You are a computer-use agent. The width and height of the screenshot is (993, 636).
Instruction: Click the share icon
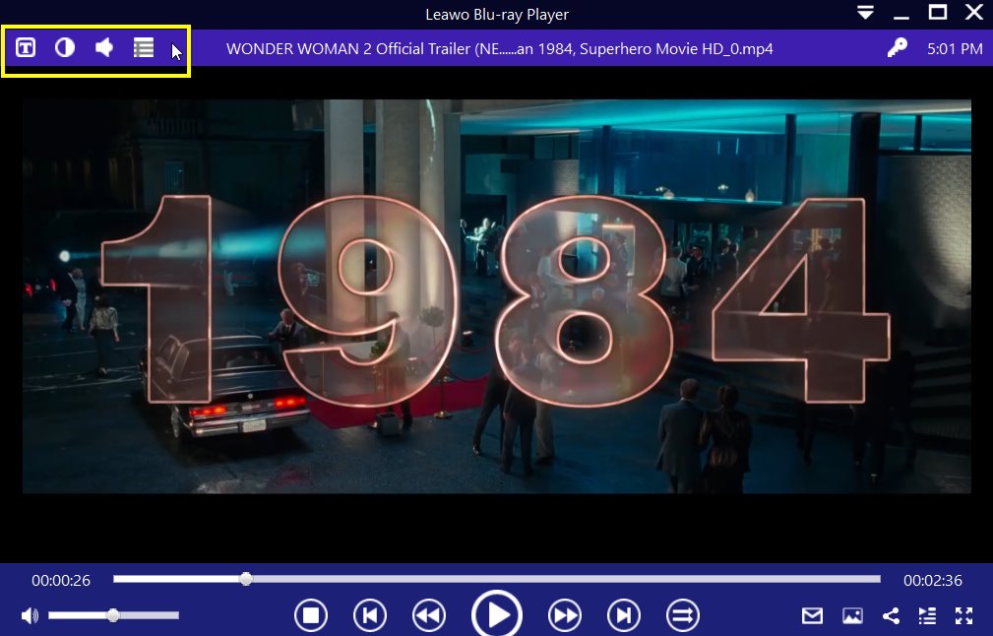891,615
